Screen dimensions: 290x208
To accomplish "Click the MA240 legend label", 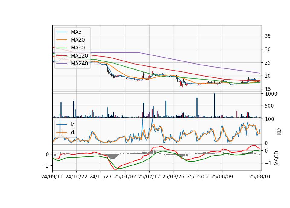I will click(79, 64).
